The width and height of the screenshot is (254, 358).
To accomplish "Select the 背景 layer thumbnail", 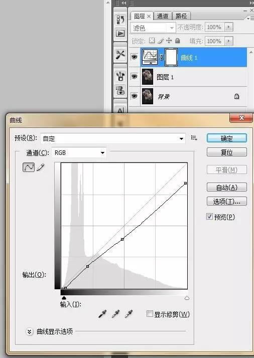I will (148, 96).
